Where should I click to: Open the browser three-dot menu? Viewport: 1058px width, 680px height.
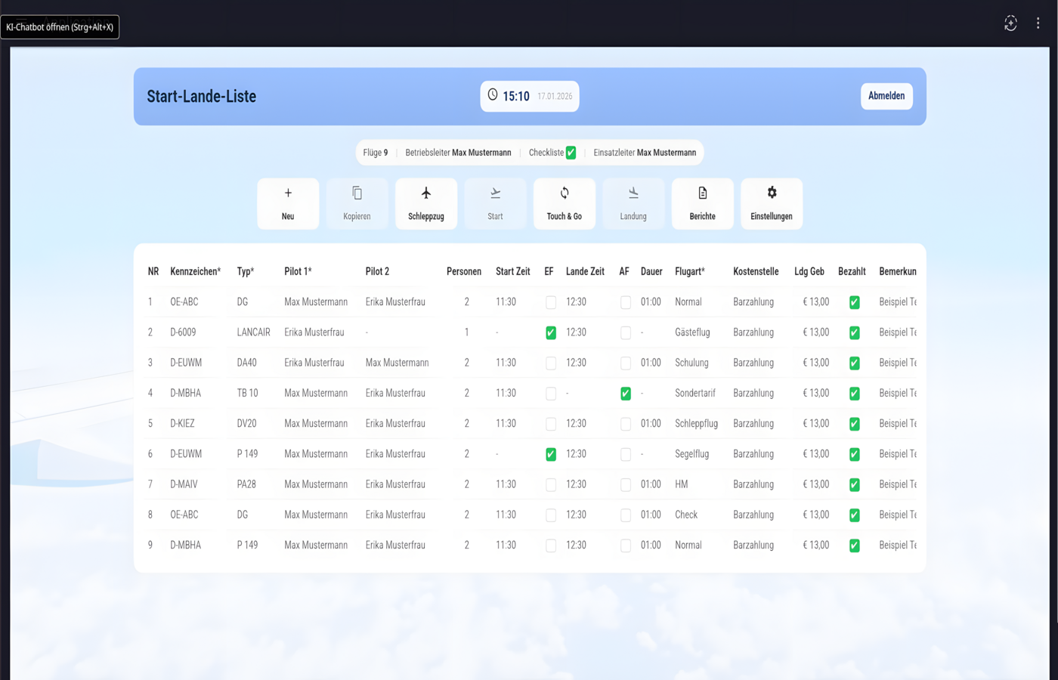(x=1038, y=23)
